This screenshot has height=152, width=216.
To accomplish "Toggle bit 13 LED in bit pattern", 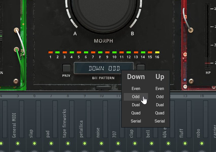I will (x=136, y=52).
